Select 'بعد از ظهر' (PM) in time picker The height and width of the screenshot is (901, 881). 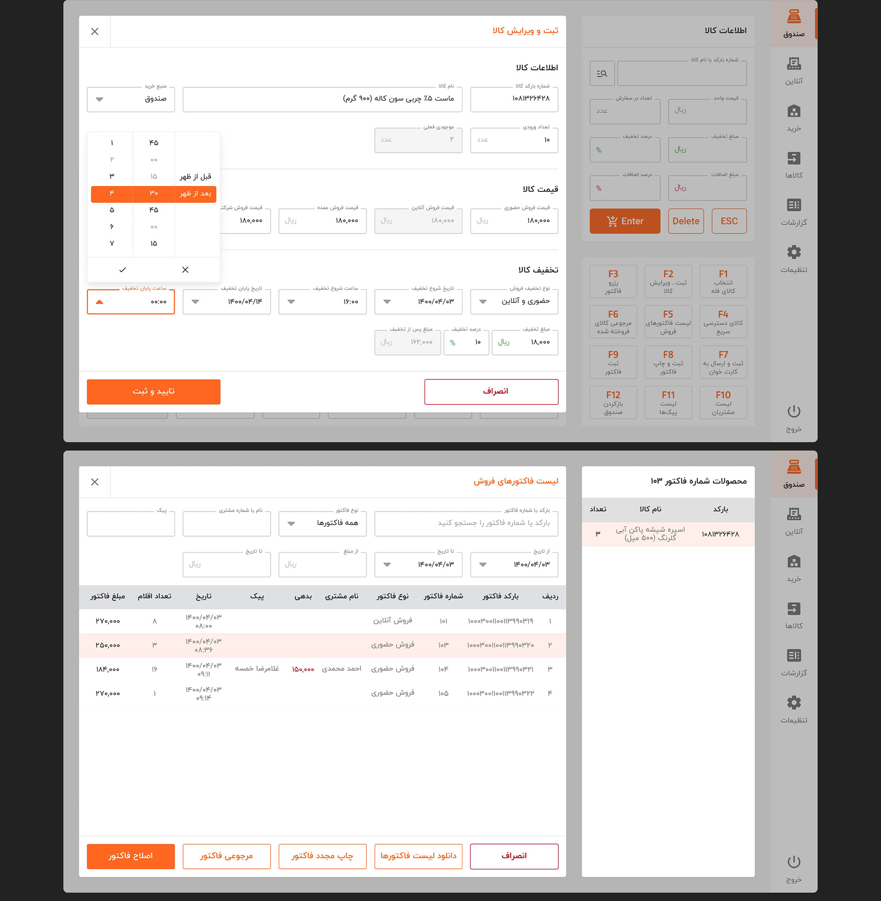point(195,193)
